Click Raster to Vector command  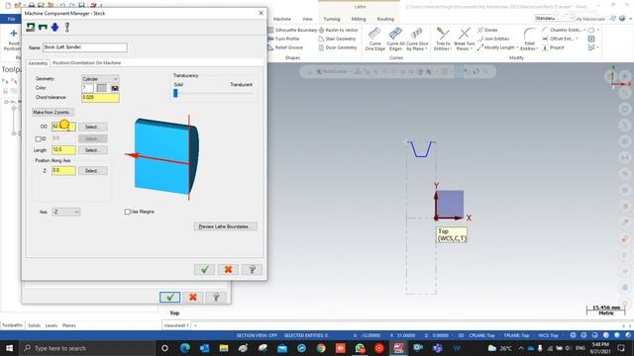point(339,30)
